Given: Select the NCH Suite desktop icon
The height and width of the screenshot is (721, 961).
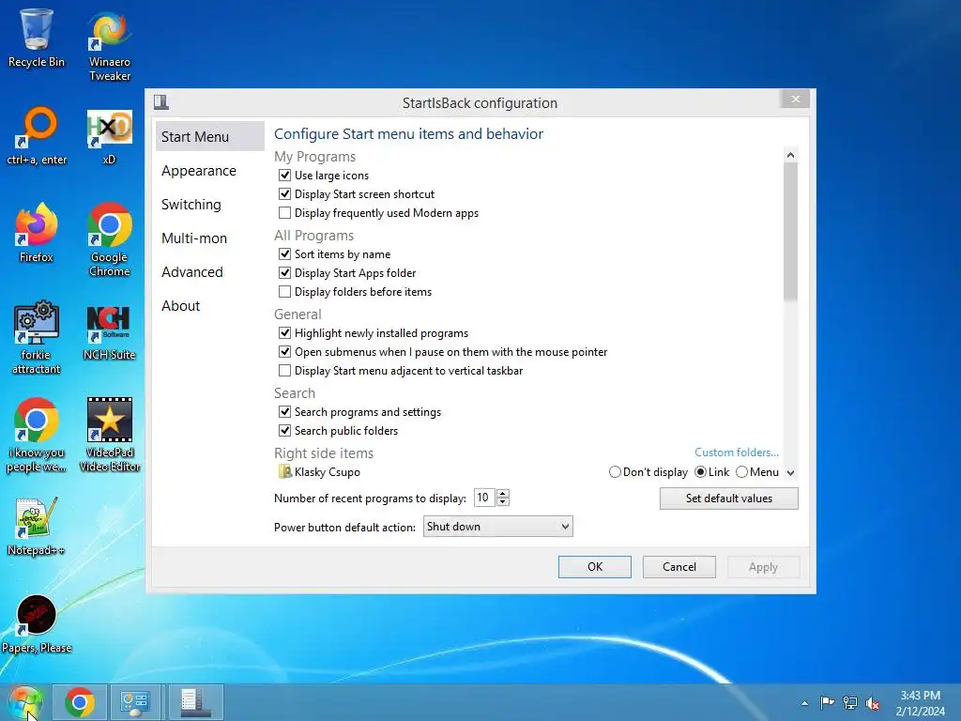Looking at the screenshot, I should click(109, 332).
